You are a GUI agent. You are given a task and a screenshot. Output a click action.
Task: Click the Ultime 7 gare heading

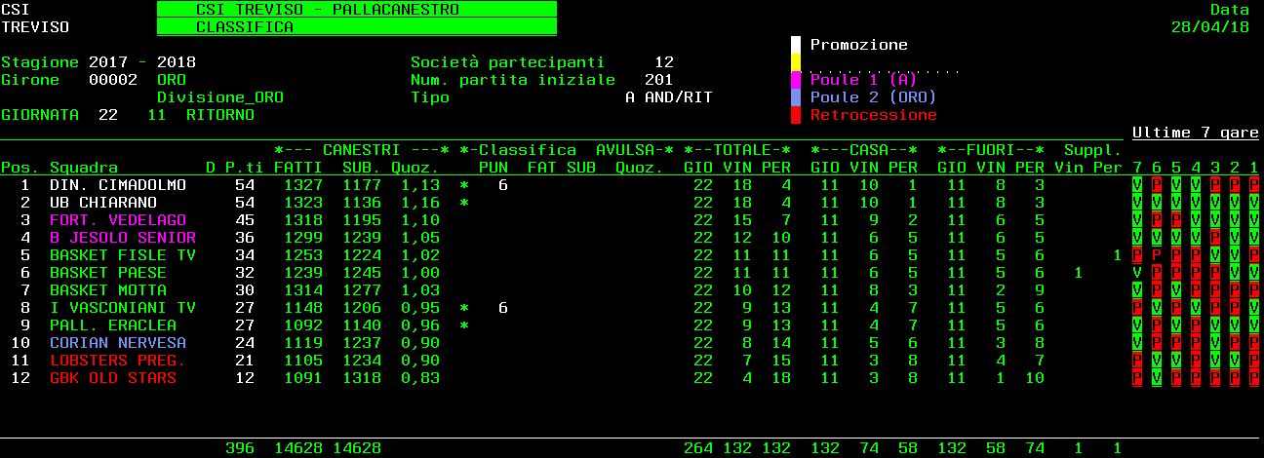(1195, 133)
